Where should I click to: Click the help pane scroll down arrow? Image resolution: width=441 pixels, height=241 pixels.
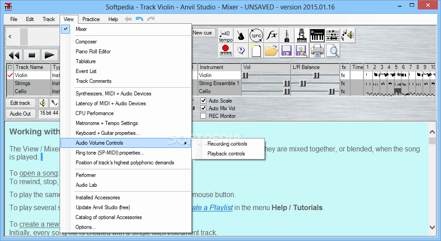(432, 227)
